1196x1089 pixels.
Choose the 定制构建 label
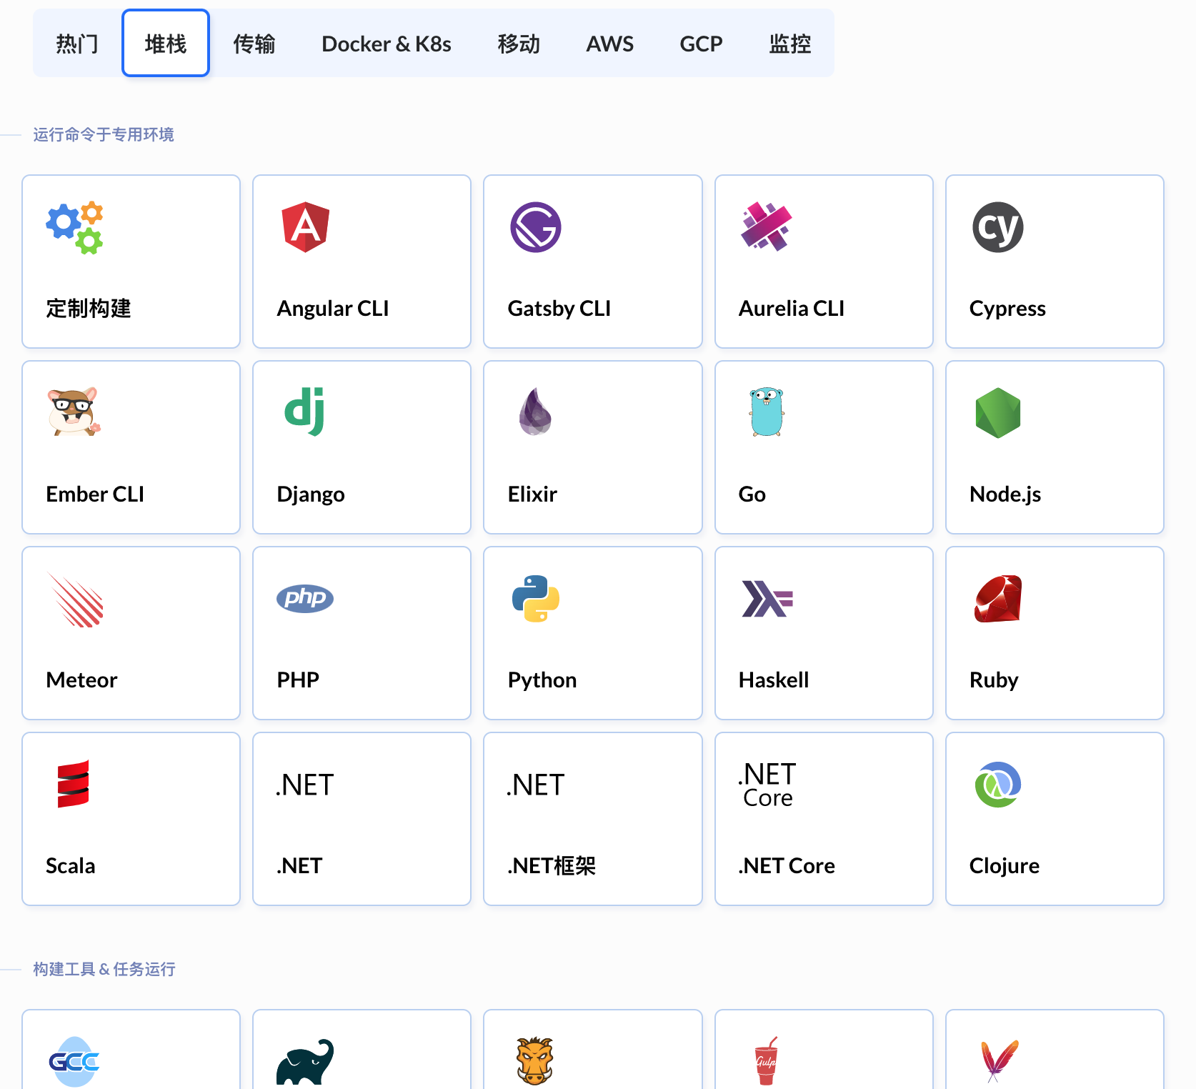(x=89, y=308)
